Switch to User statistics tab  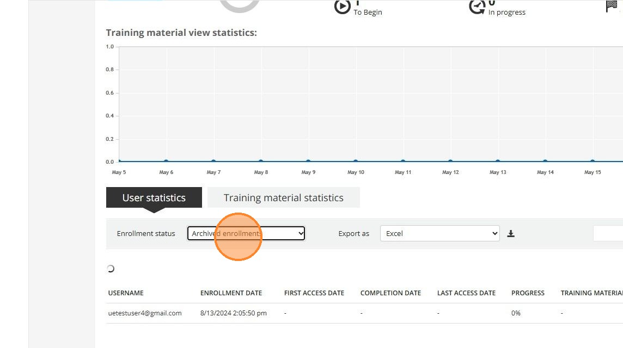coord(154,197)
